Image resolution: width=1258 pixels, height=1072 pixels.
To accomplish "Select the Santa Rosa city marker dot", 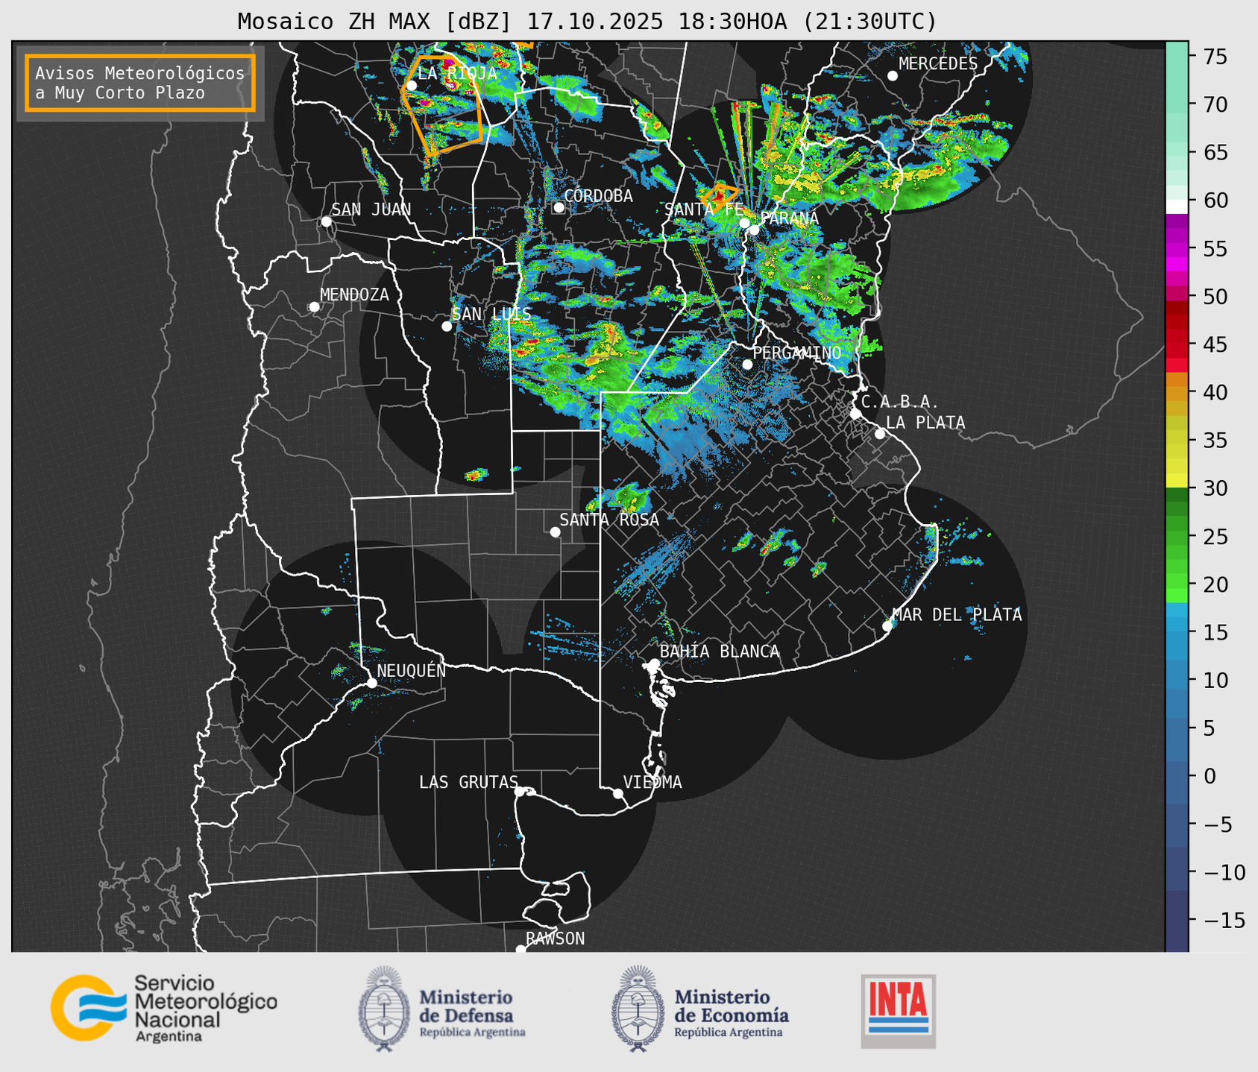I will (555, 532).
